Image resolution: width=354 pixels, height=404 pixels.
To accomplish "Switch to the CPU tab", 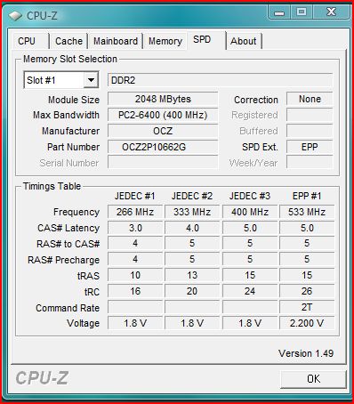I will [30, 41].
